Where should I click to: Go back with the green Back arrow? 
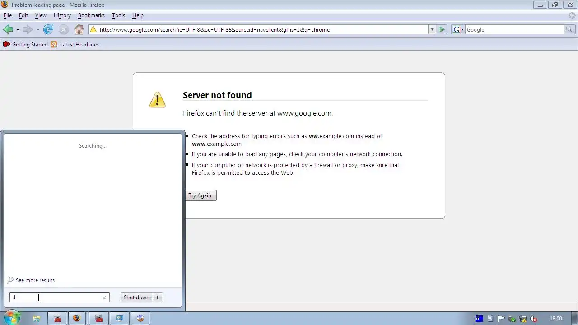tap(8, 30)
